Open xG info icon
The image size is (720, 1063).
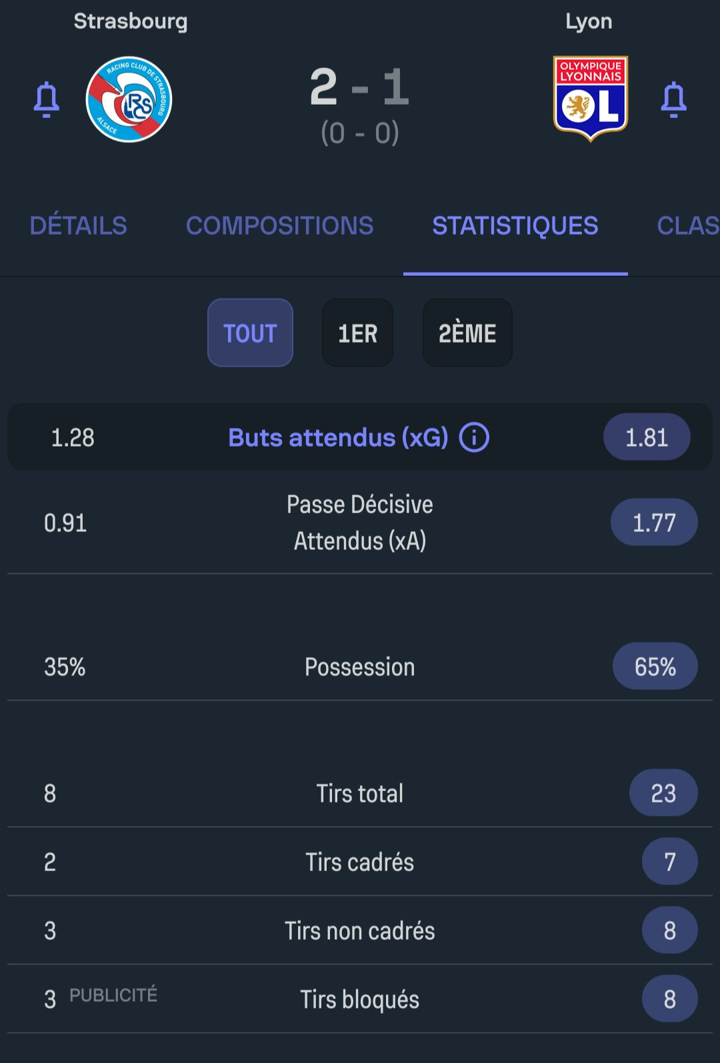[474, 438]
